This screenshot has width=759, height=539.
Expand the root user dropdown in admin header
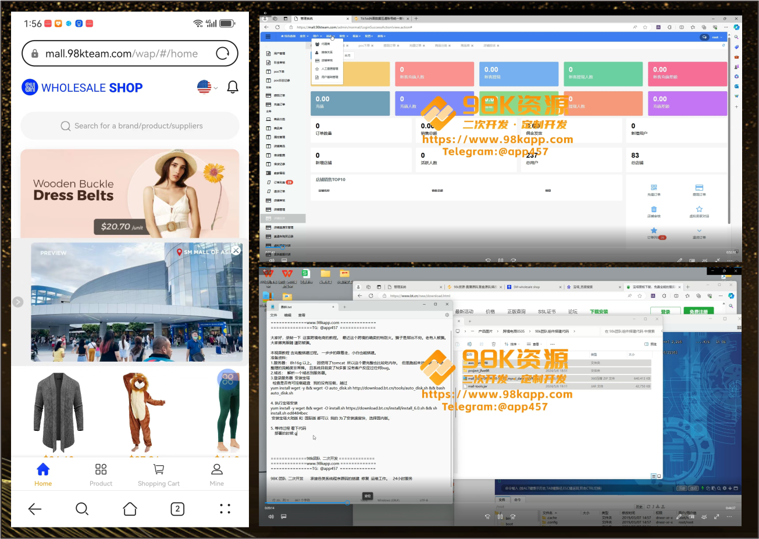(717, 37)
